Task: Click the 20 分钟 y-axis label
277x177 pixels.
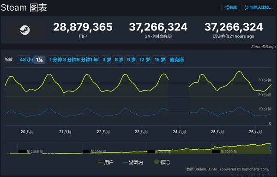Action: point(265,95)
